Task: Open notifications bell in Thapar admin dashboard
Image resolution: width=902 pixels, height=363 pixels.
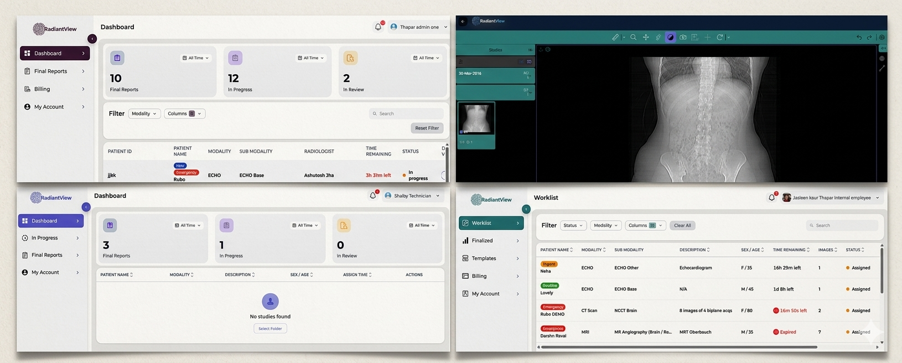Action: coord(378,27)
